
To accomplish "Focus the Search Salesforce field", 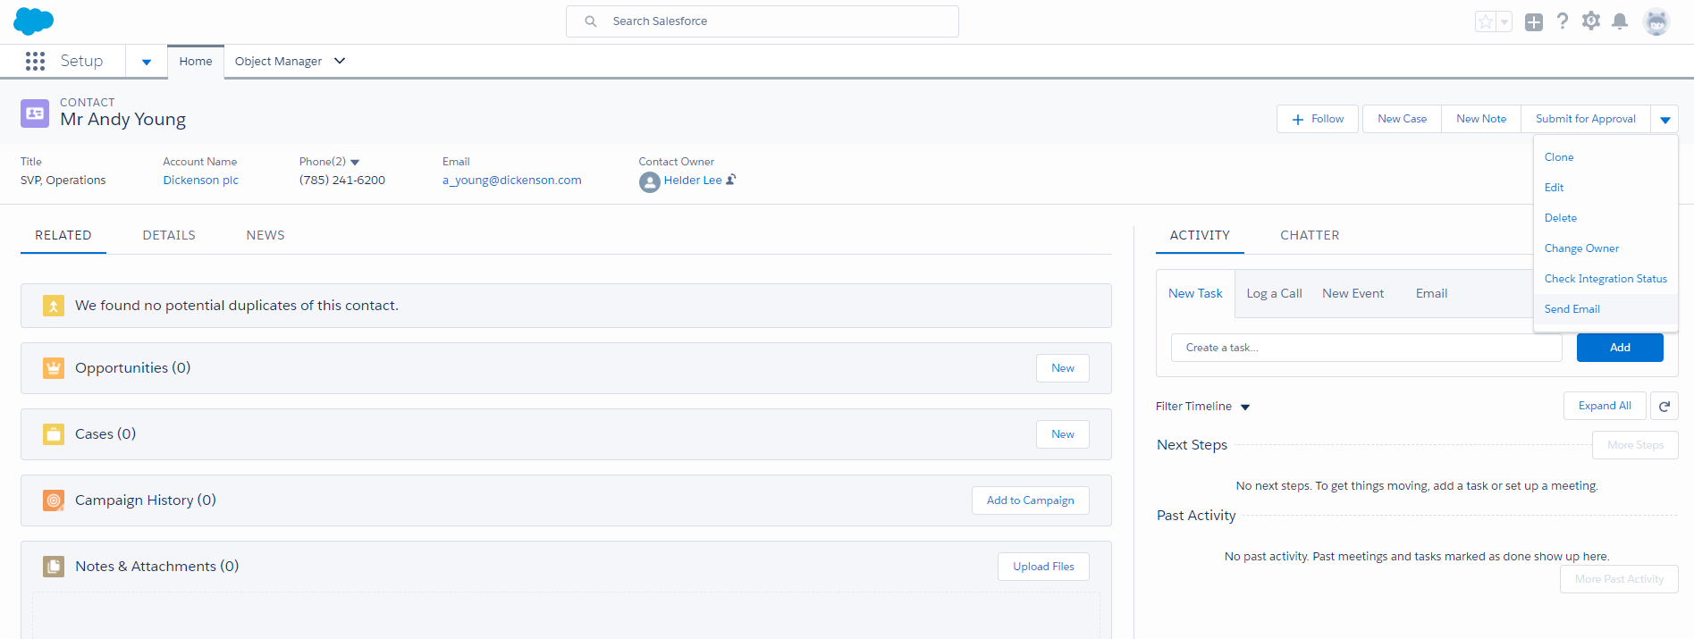I will (x=763, y=21).
